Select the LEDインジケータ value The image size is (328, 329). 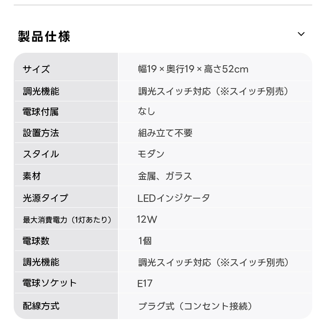[x=174, y=198]
